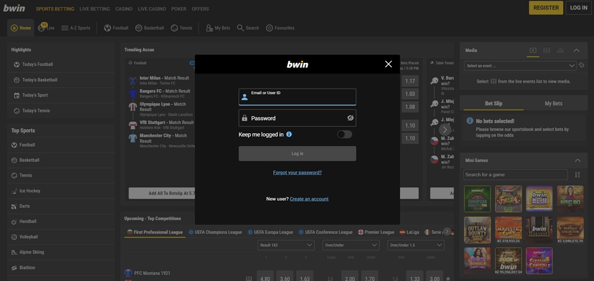The width and height of the screenshot is (594, 281).
Task: Favourite the PFC Montana 1921 match star
Action: 448,279
